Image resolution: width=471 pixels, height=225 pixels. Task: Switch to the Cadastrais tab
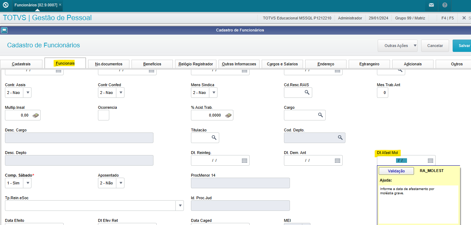tap(21, 64)
